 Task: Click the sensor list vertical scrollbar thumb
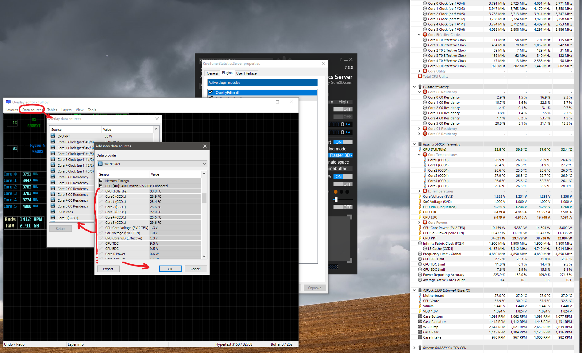pyautogui.click(x=204, y=198)
